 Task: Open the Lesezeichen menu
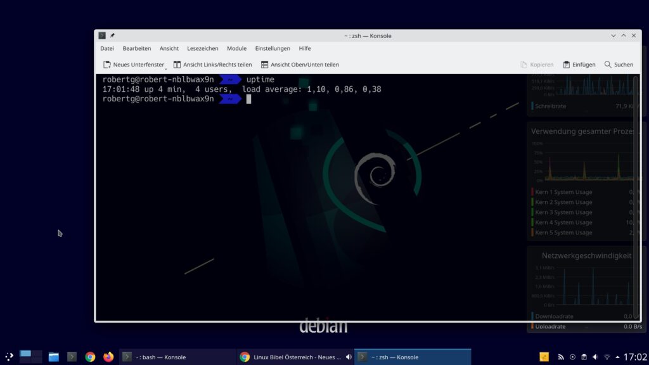[x=202, y=48]
